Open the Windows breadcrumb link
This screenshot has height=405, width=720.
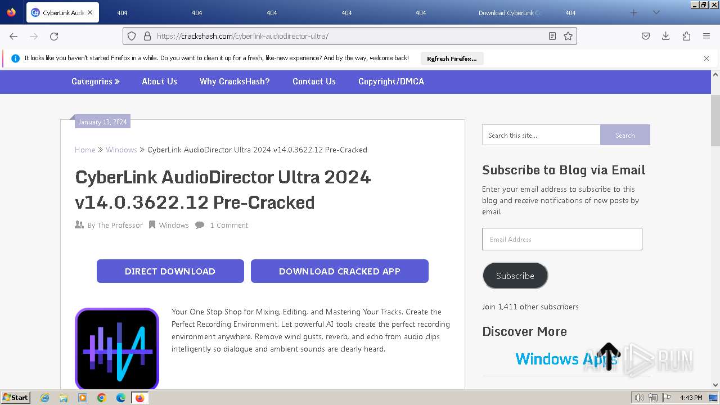(121, 150)
